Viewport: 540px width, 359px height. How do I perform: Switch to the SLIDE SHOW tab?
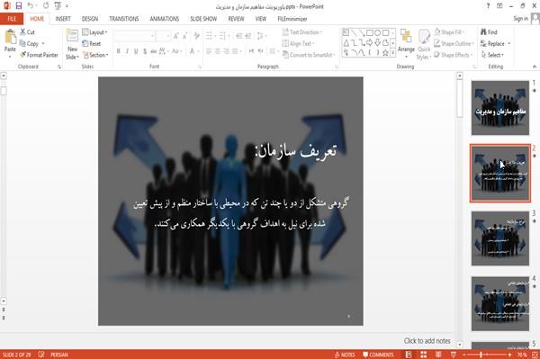[203, 19]
